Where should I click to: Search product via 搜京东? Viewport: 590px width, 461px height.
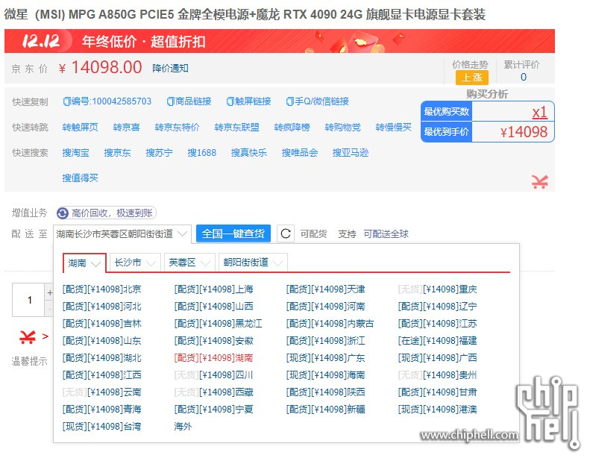tap(117, 152)
